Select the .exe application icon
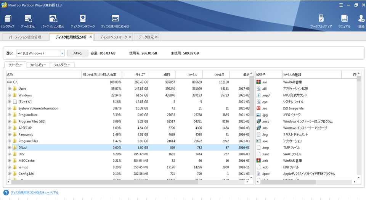This screenshot has height=200, width=366. (258, 141)
